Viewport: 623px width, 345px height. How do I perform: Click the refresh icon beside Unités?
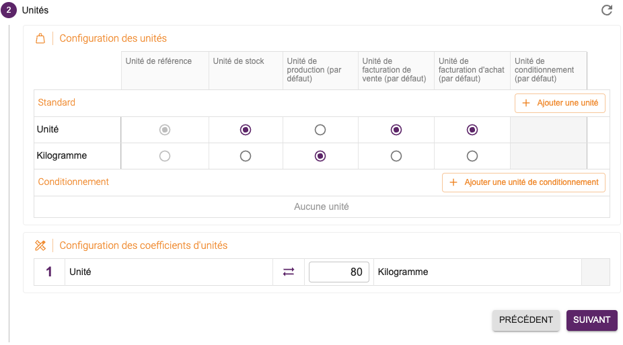[x=607, y=10]
